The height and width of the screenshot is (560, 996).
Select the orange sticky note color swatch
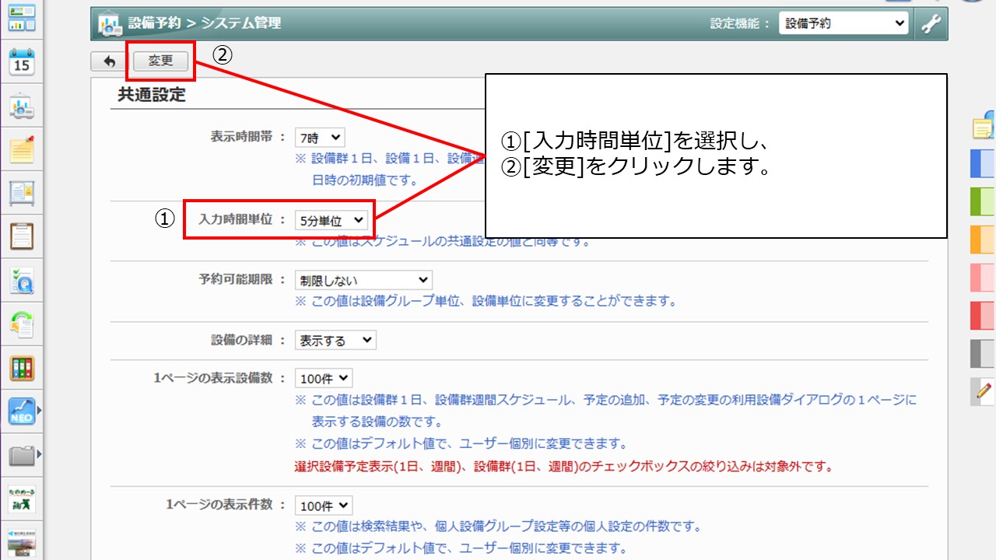coord(982,240)
